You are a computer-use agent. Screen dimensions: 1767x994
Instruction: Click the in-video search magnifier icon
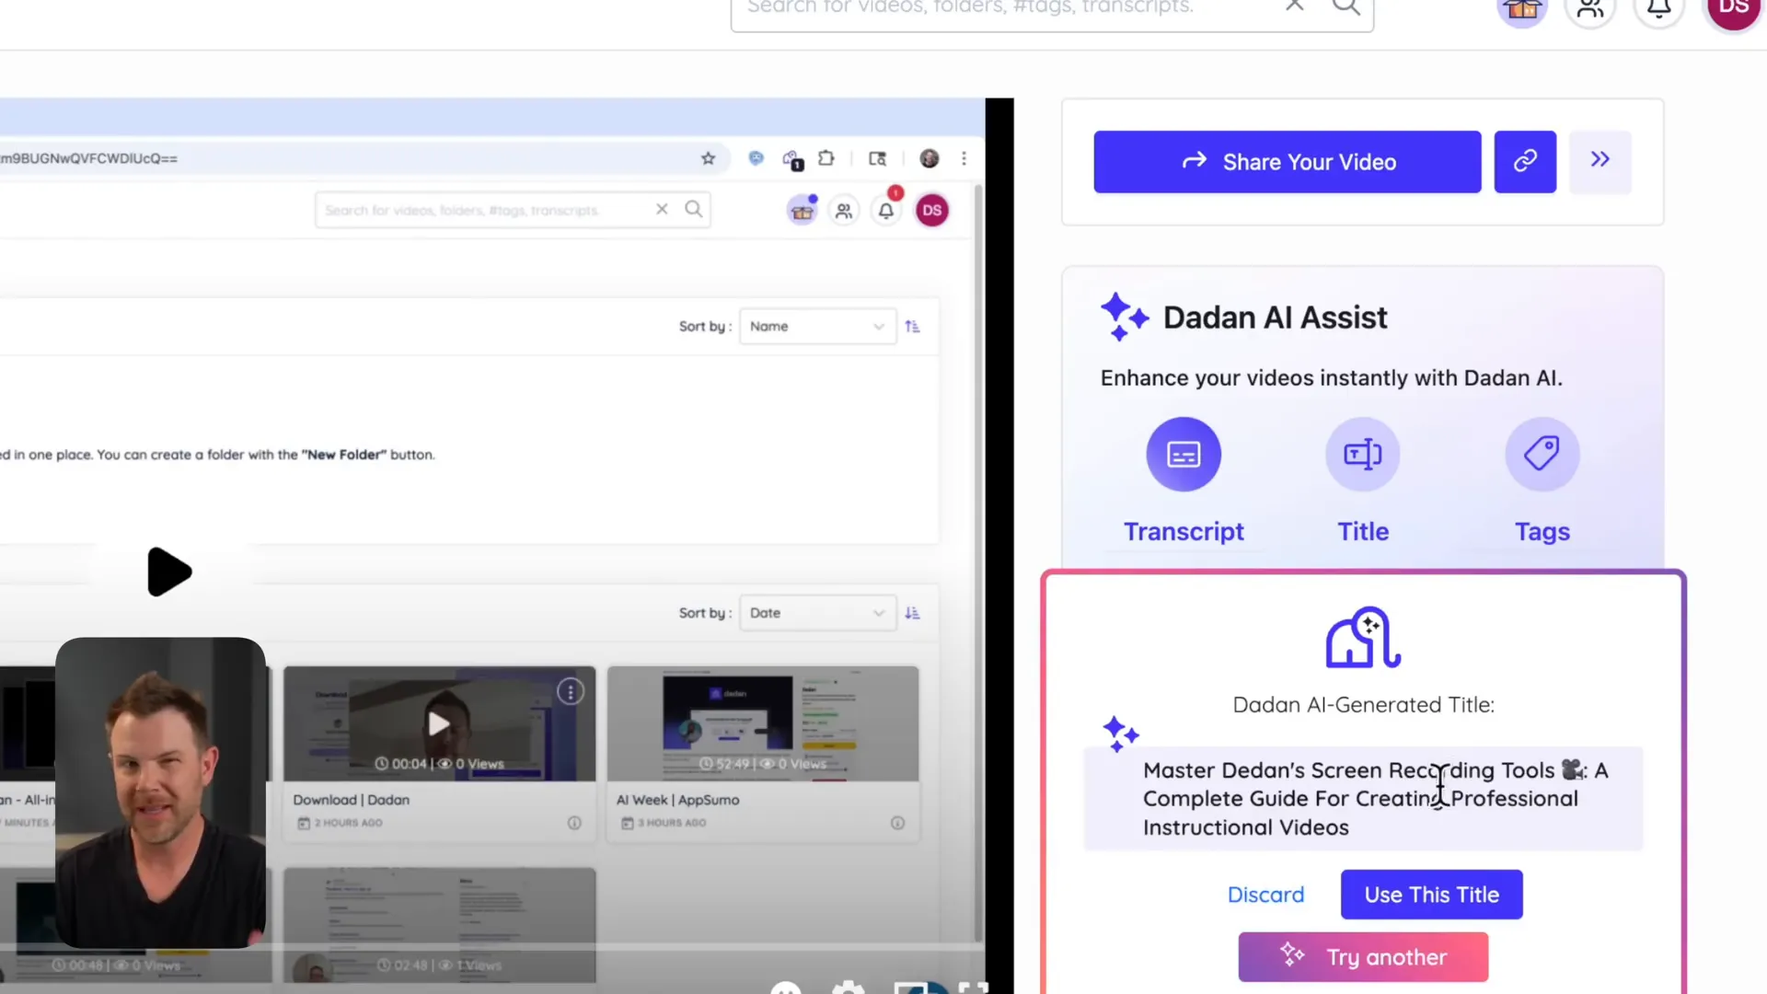(x=693, y=209)
